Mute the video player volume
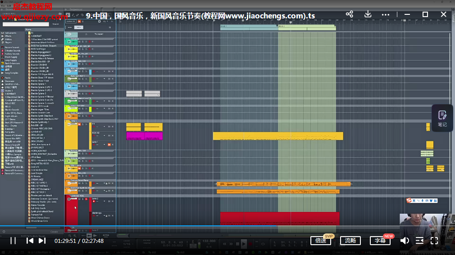This screenshot has width=455, height=255. click(x=405, y=241)
